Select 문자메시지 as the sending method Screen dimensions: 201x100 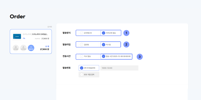click(x=88, y=33)
